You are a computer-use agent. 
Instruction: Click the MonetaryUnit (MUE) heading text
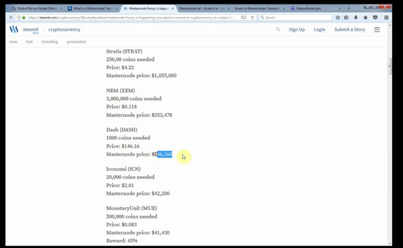(x=132, y=208)
